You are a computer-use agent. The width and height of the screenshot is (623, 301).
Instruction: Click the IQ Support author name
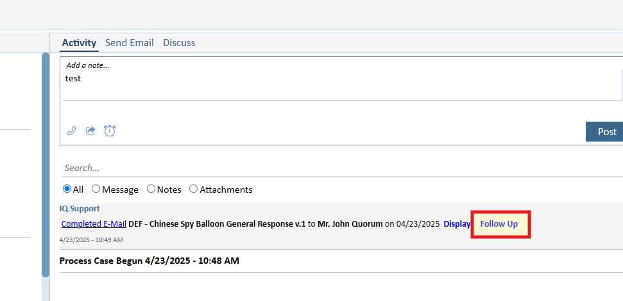click(x=80, y=209)
